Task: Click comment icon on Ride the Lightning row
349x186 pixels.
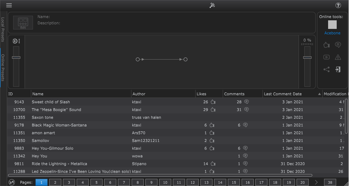Action: 245,164
